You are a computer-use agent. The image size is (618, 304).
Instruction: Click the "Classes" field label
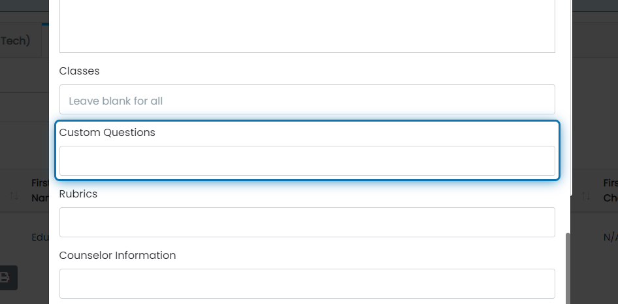tap(79, 71)
